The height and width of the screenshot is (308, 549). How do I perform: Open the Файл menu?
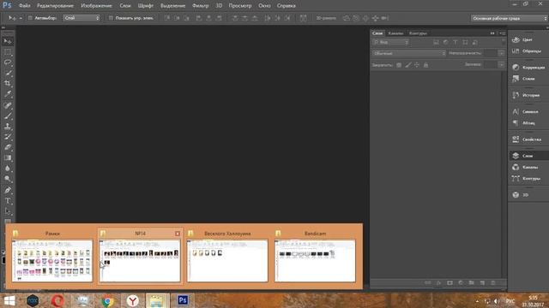(x=25, y=6)
